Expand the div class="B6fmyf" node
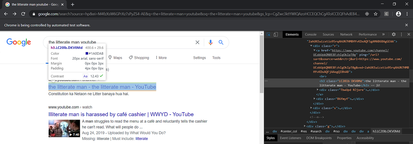413x144 pixels. tap(315, 99)
